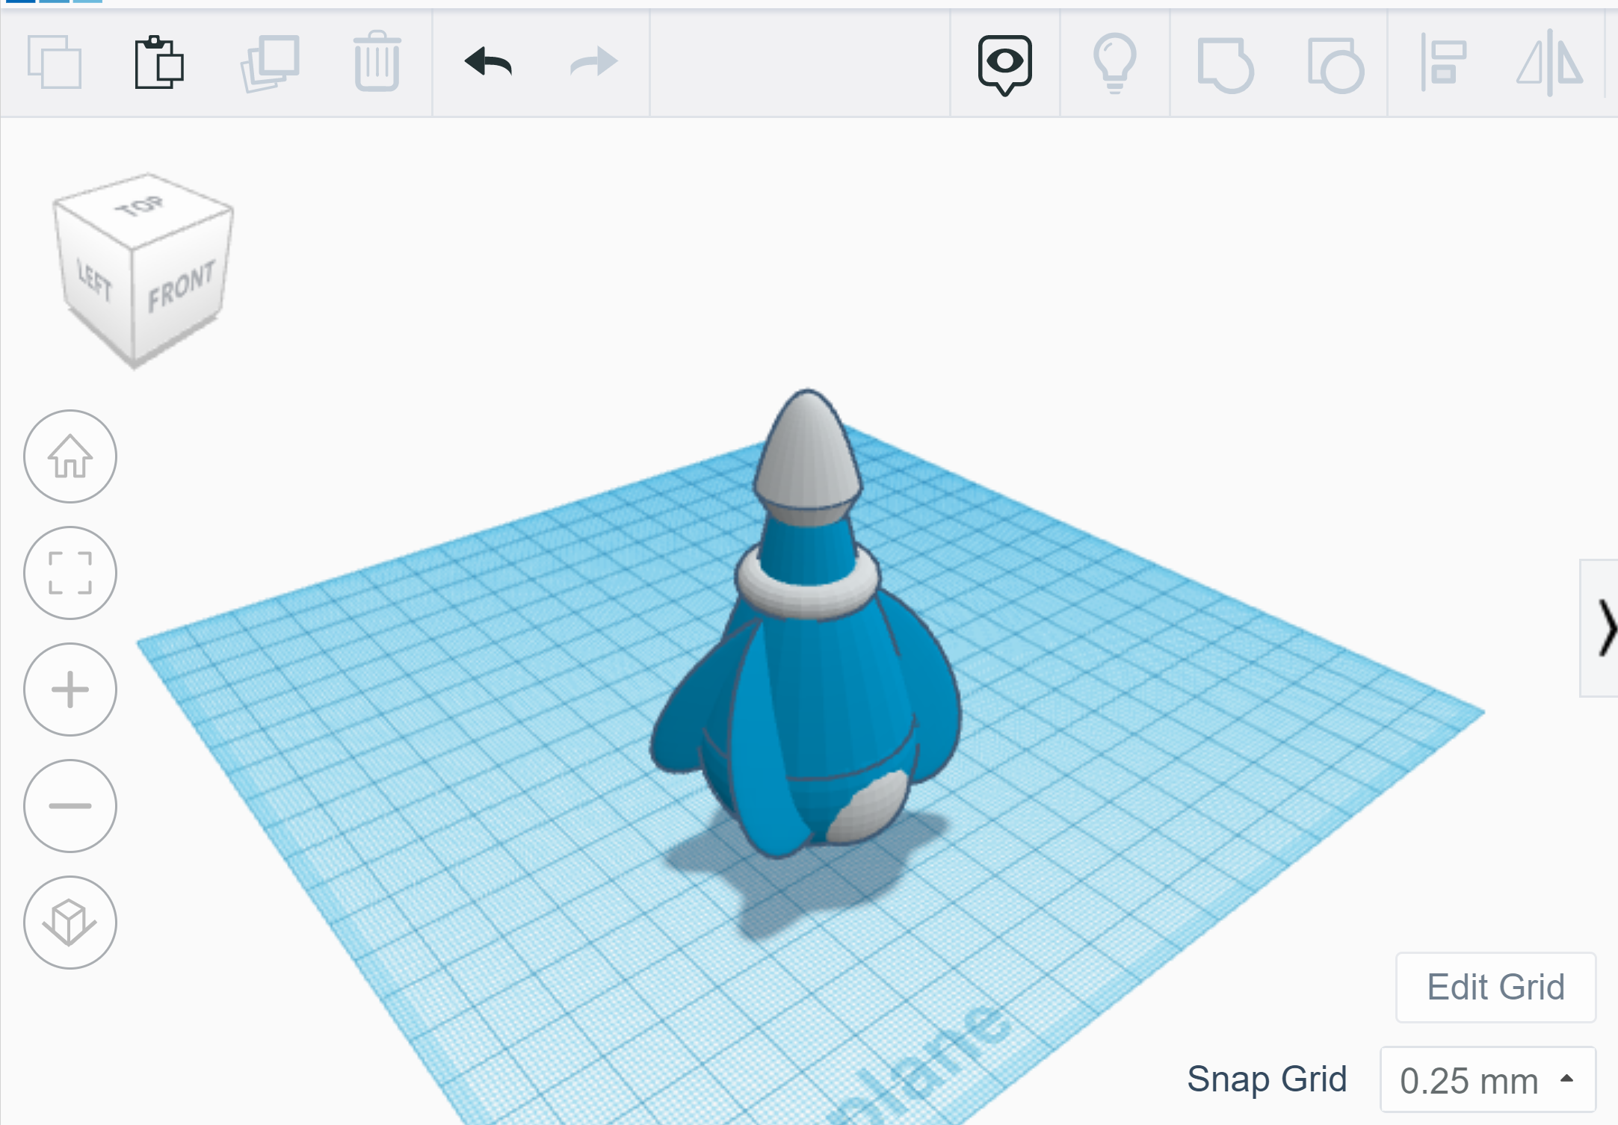The image size is (1618, 1125).
Task: Open the Edit Grid settings
Action: coord(1496,988)
